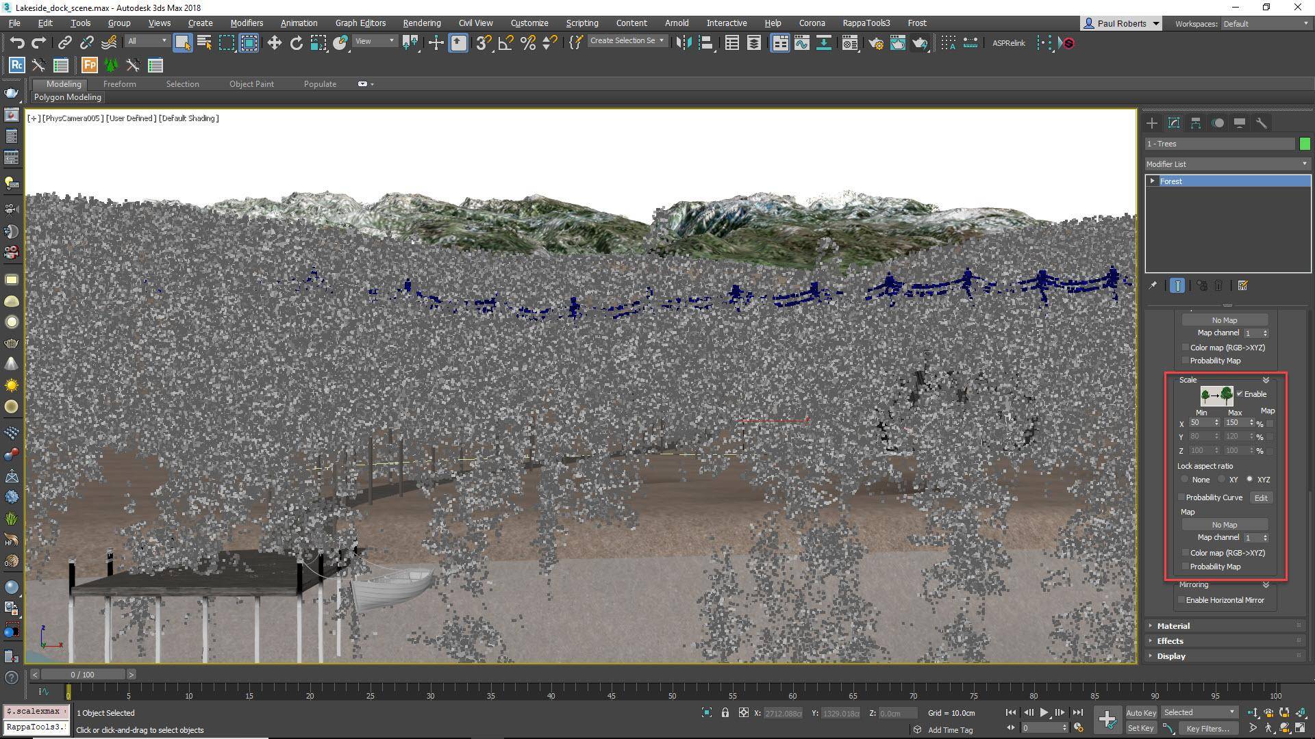
Task: Enable the Auto Key toggle
Action: pos(1141,712)
